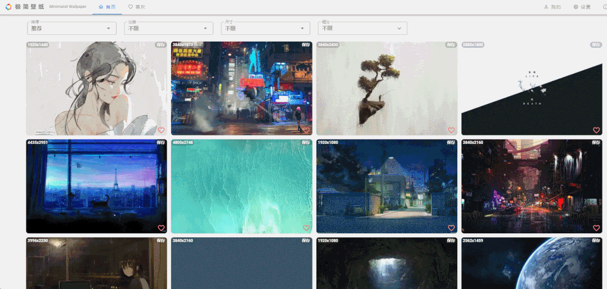Open the turquoise sea foam thumbnail
The height and width of the screenshot is (289, 607).
242,186
